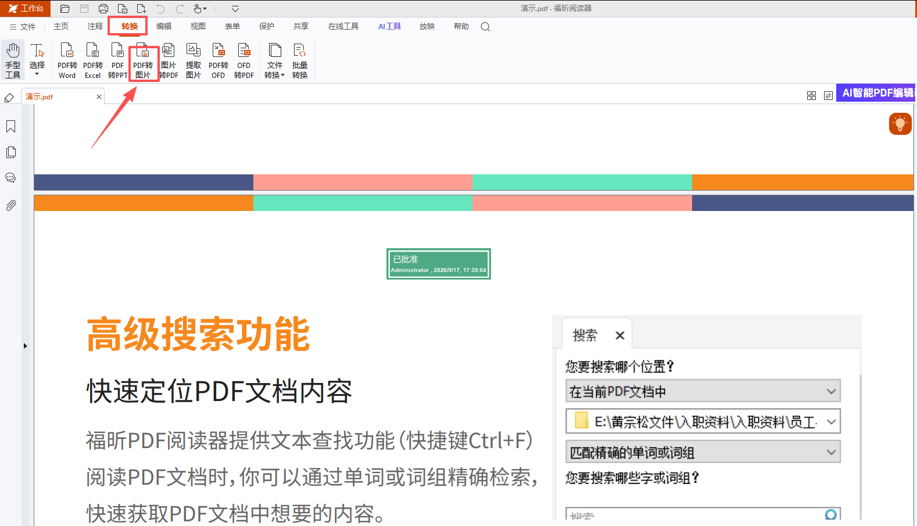Click the PDF转Word conversion icon
Image resolution: width=917 pixels, height=526 pixels.
67,60
